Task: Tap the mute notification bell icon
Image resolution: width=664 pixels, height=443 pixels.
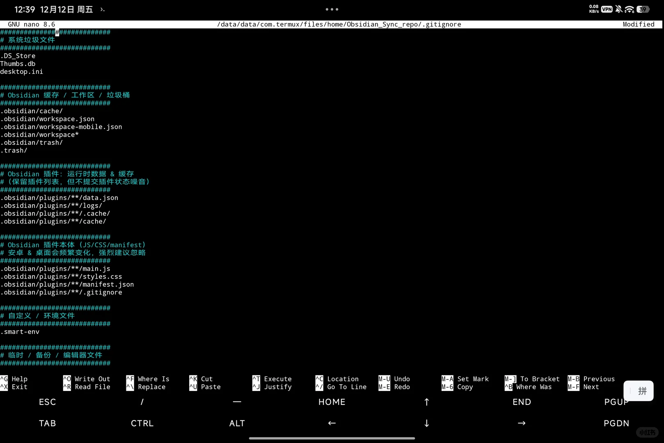Action: (x=618, y=9)
